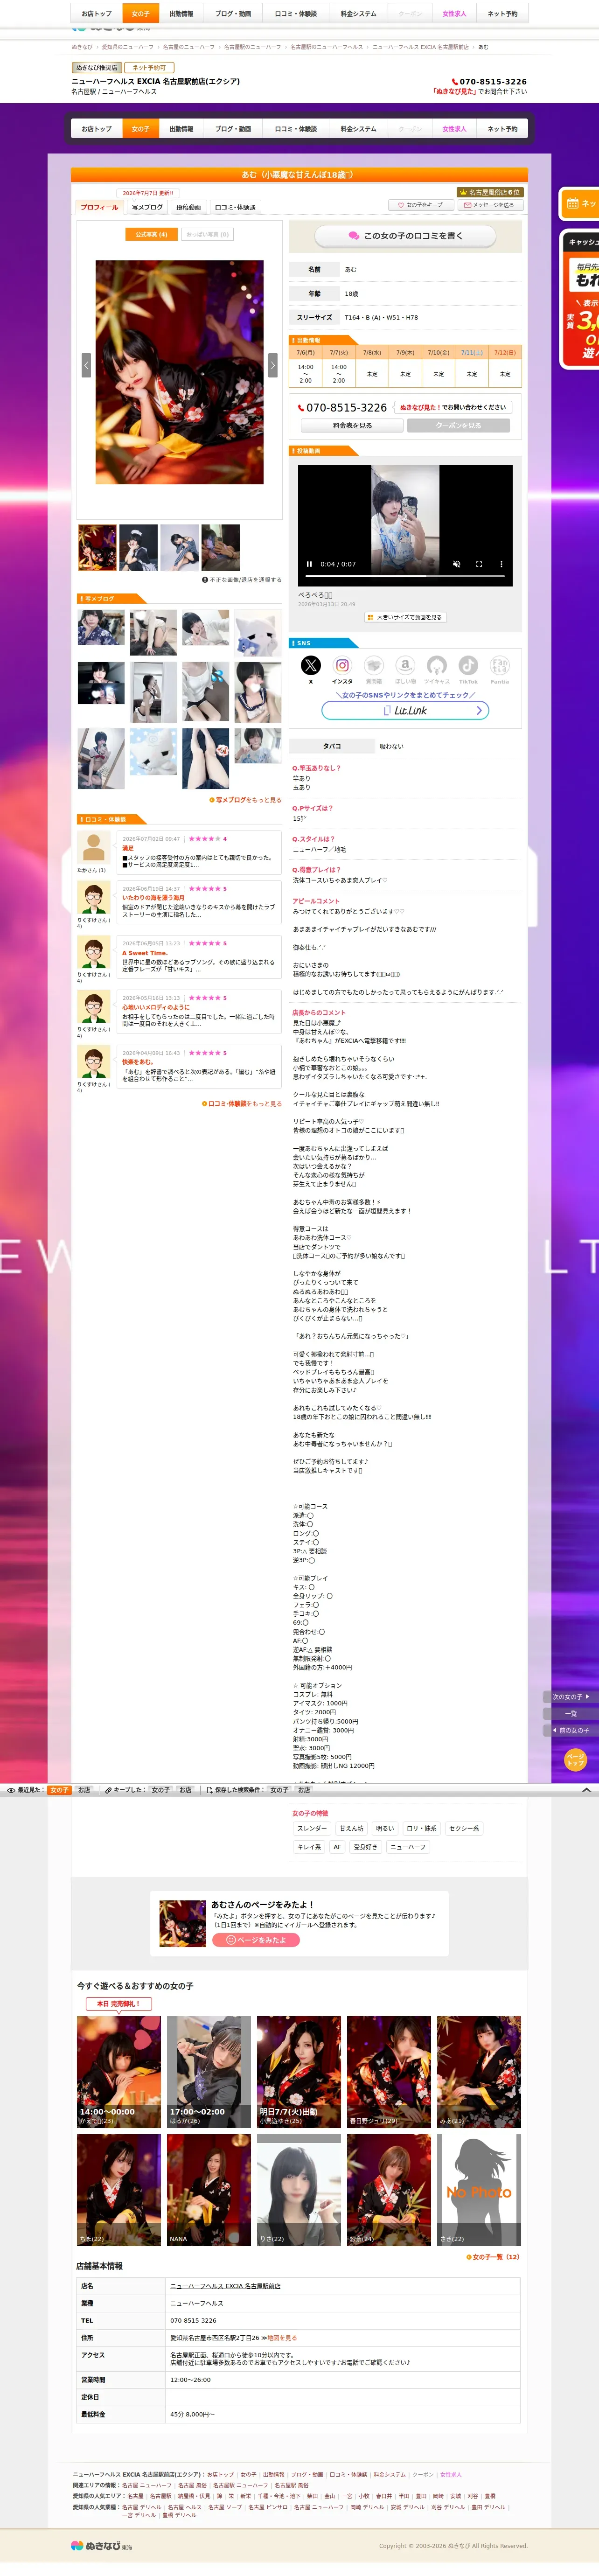599x2576 pixels.
Task: Open the review いたわりの海を漂う海月
Action: pyautogui.click(x=153, y=898)
